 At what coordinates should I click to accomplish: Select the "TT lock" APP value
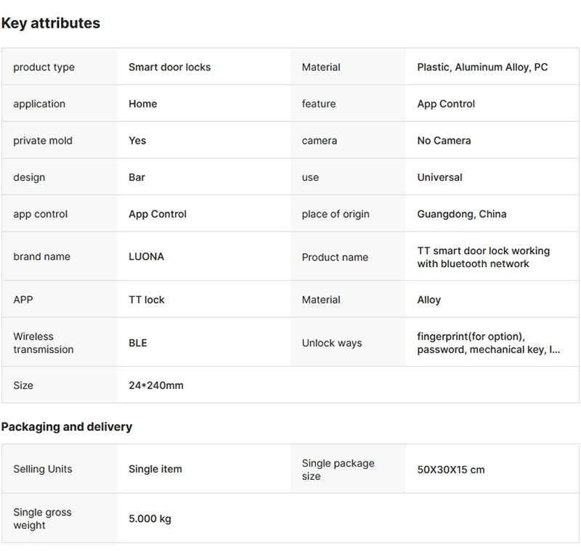coord(147,300)
